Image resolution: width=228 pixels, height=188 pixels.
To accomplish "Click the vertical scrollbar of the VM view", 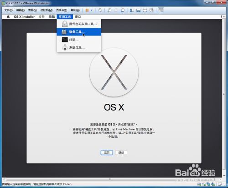I will 224,94.
